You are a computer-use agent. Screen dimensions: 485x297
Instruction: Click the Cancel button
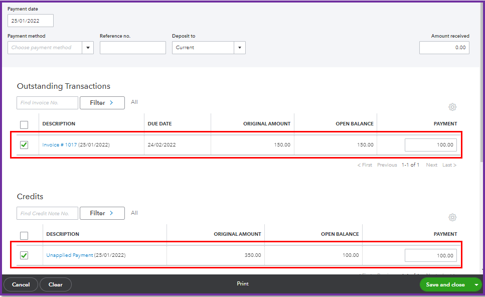21,284
